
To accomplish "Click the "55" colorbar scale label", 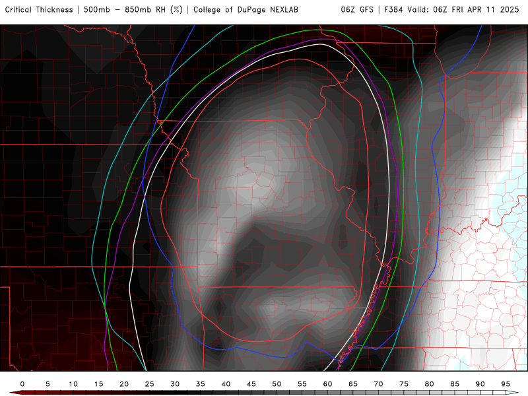I will (302, 384).
